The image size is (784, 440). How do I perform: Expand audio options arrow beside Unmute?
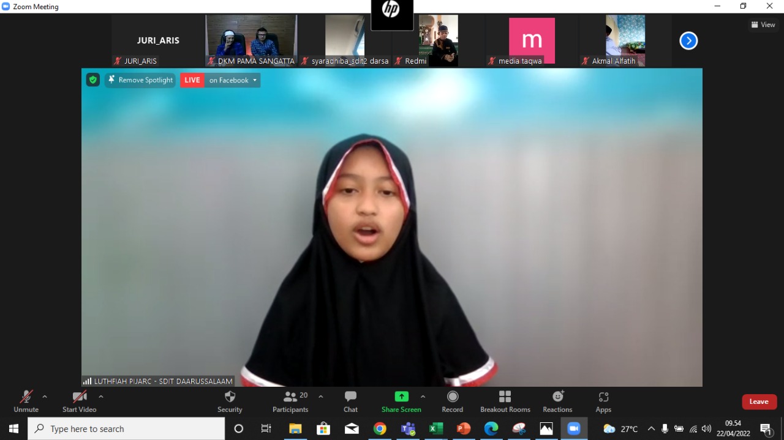click(45, 397)
